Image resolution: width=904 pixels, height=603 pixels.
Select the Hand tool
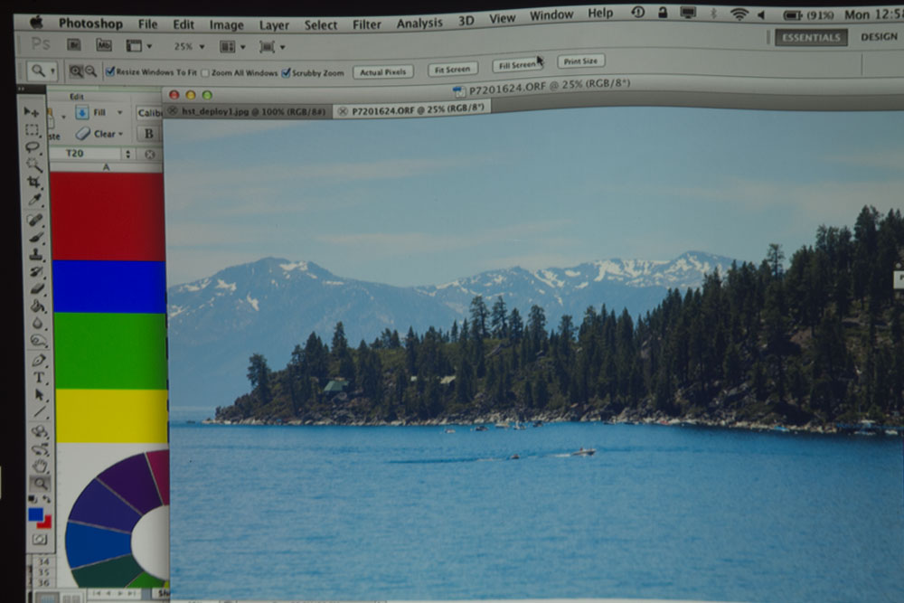(41, 466)
